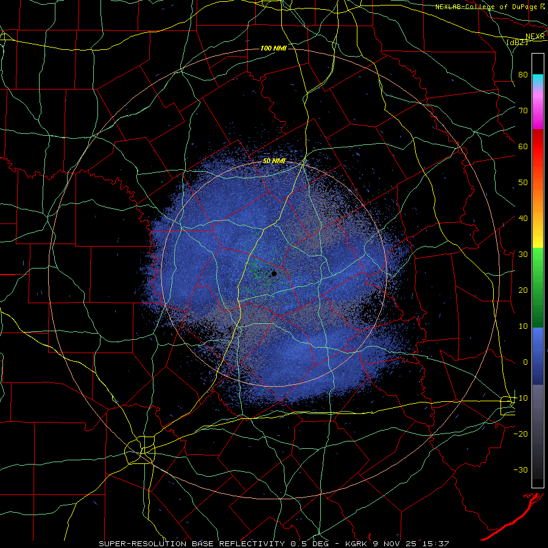
Task: Click the 50 NMI range ring label
Action: (274, 161)
